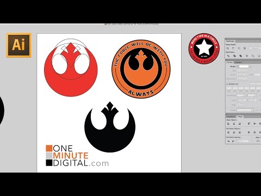Click Vertical Align Top in the Align panel
This screenshot has width=261, height=196.
point(249,124)
